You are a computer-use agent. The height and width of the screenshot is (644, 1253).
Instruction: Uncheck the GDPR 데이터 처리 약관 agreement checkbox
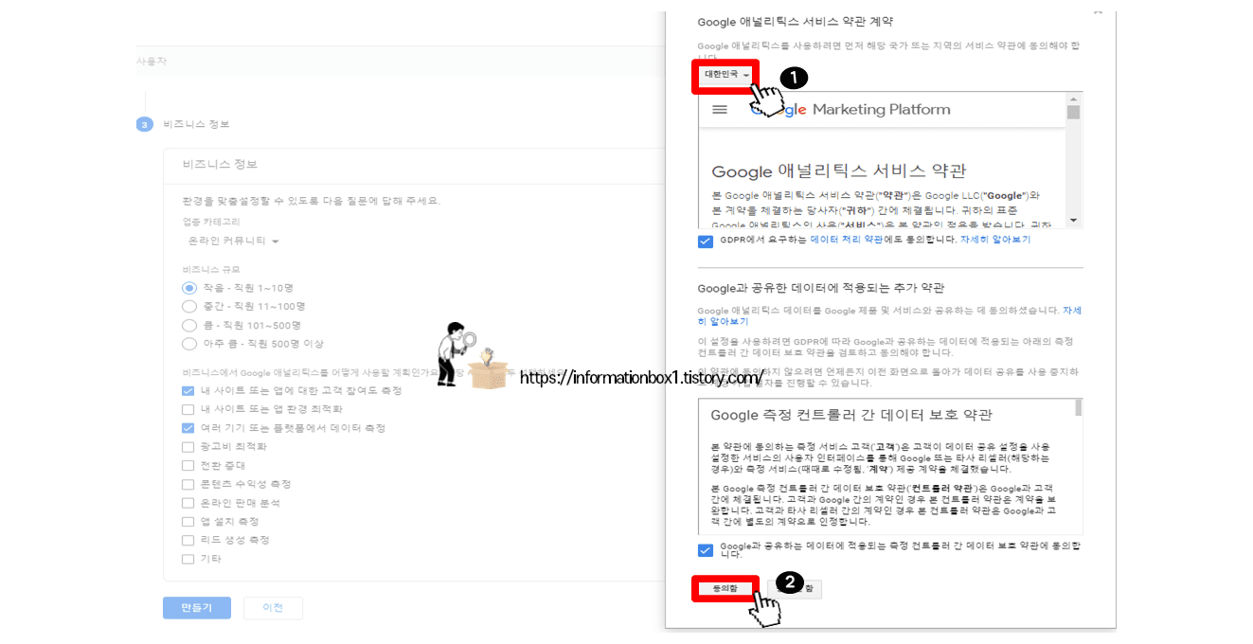pyautogui.click(x=705, y=241)
